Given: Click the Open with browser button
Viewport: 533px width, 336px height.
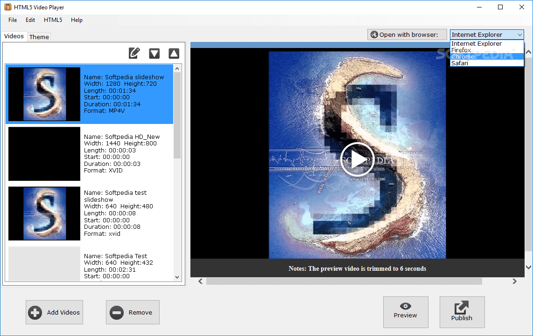Looking at the screenshot, I should pyautogui.click(x=407, y=34).
